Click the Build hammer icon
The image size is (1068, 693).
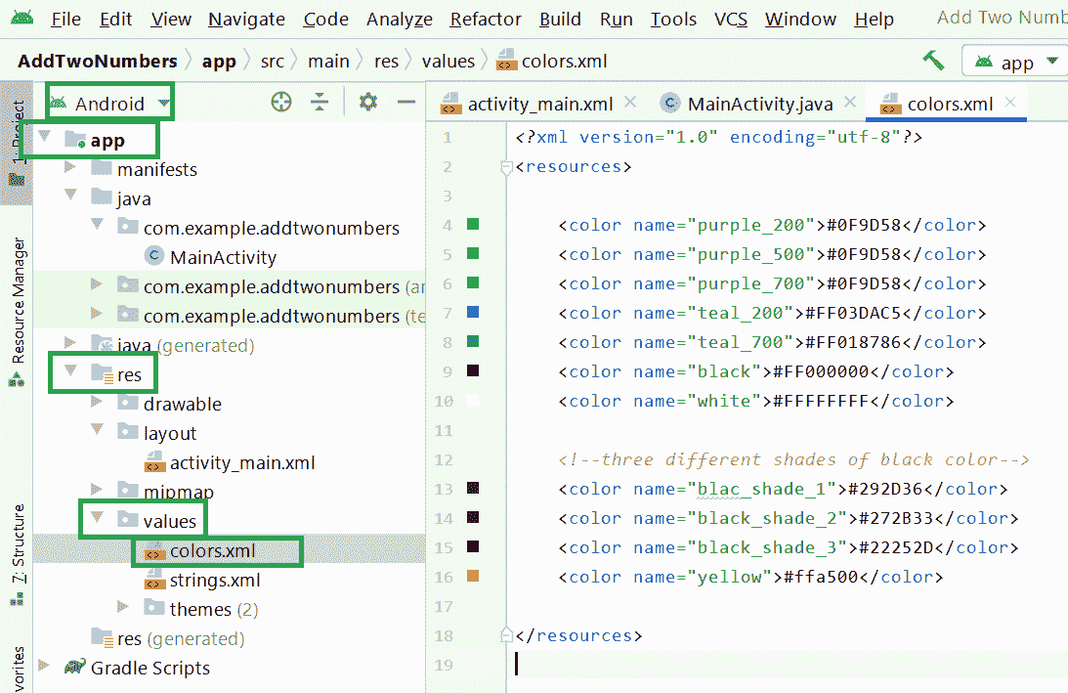(933, 61)
